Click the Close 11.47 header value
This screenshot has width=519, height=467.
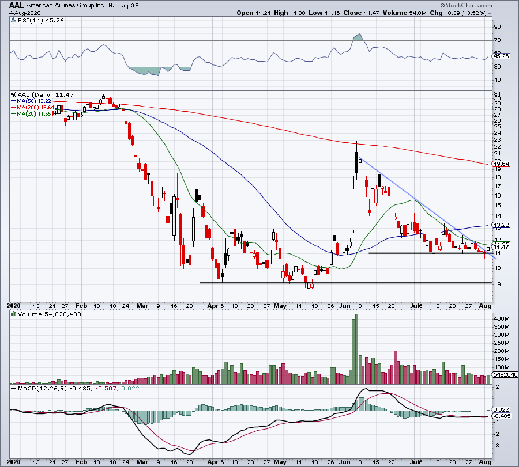(x=361, y=13)
